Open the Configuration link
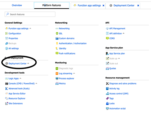This screenshot has width=151, height=115. 15,33
